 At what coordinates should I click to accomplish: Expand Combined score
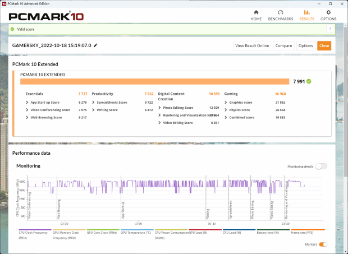pos(226,118)
